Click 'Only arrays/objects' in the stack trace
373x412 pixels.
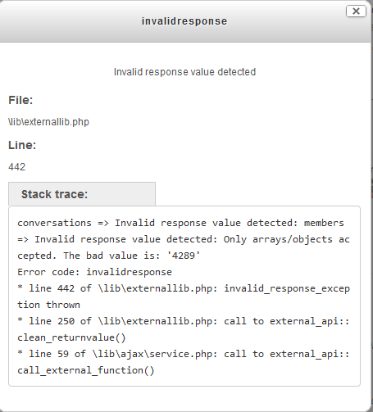[x=278, y=239]
